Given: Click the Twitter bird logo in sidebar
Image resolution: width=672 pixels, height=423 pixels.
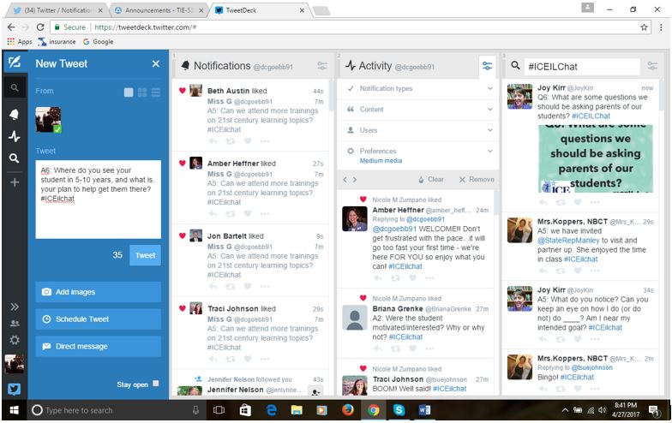Looking at the screenshot, I should (x=15, y=389).
